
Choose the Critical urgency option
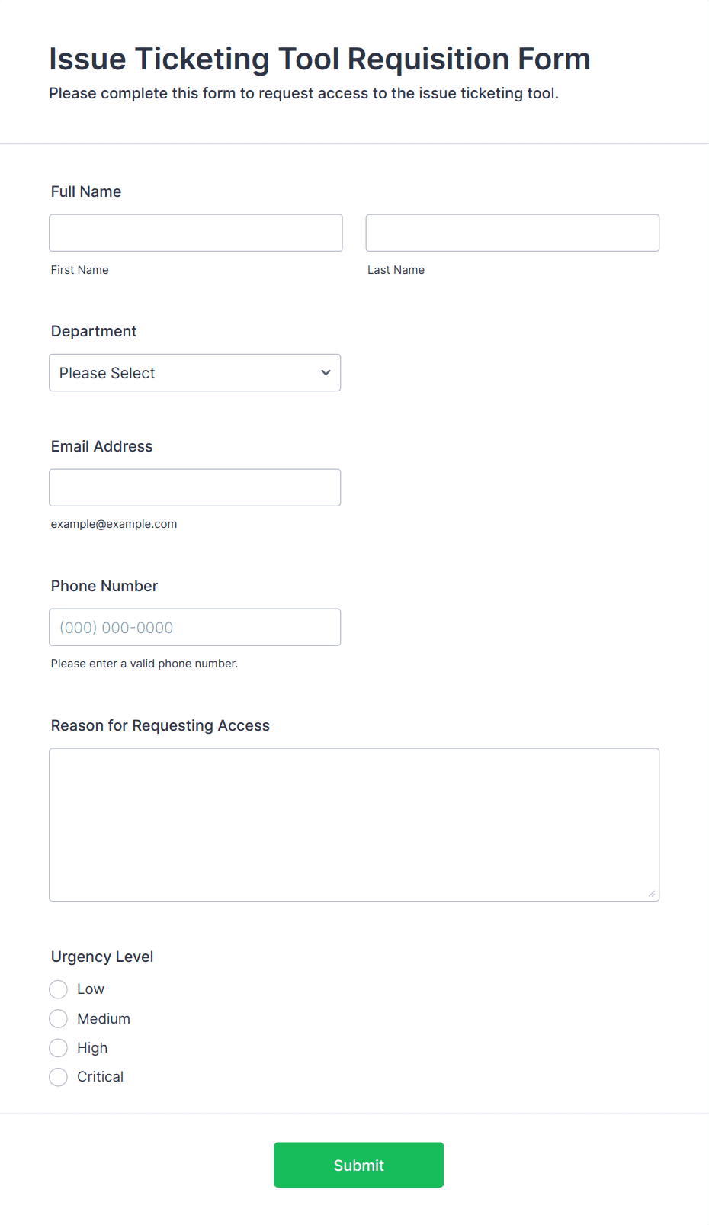(59, 1077)
